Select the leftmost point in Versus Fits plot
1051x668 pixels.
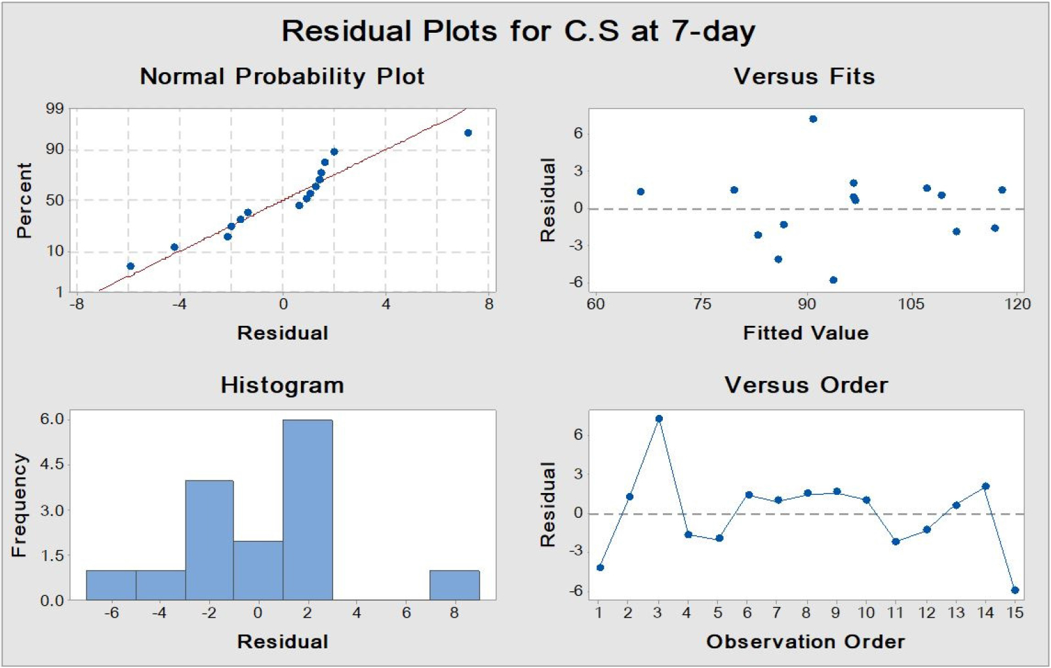[x=641, y=192]
